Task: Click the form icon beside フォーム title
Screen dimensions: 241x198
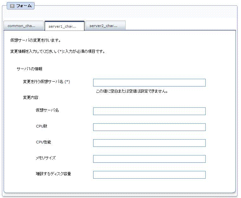Action: coord(12,6)
